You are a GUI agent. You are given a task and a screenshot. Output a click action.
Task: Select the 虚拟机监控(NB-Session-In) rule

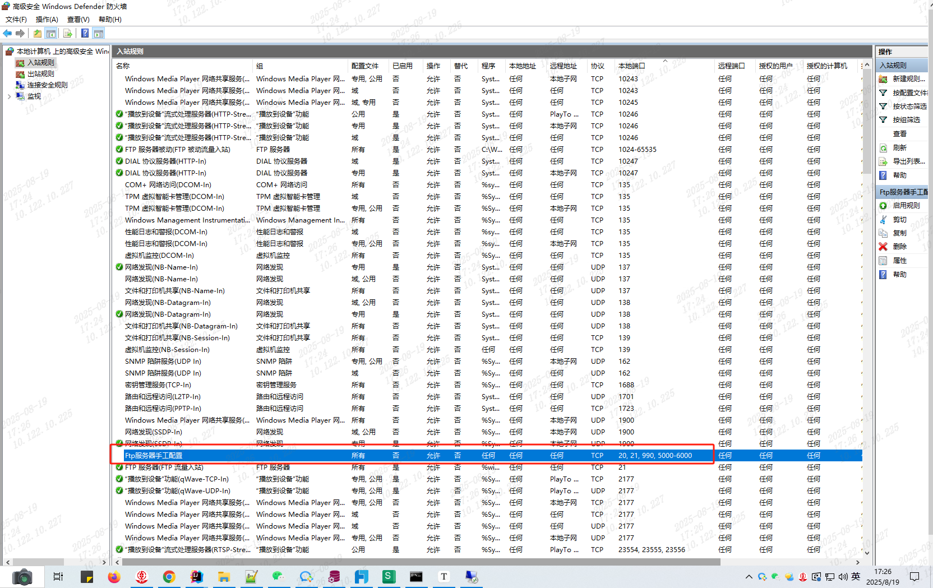487,350
